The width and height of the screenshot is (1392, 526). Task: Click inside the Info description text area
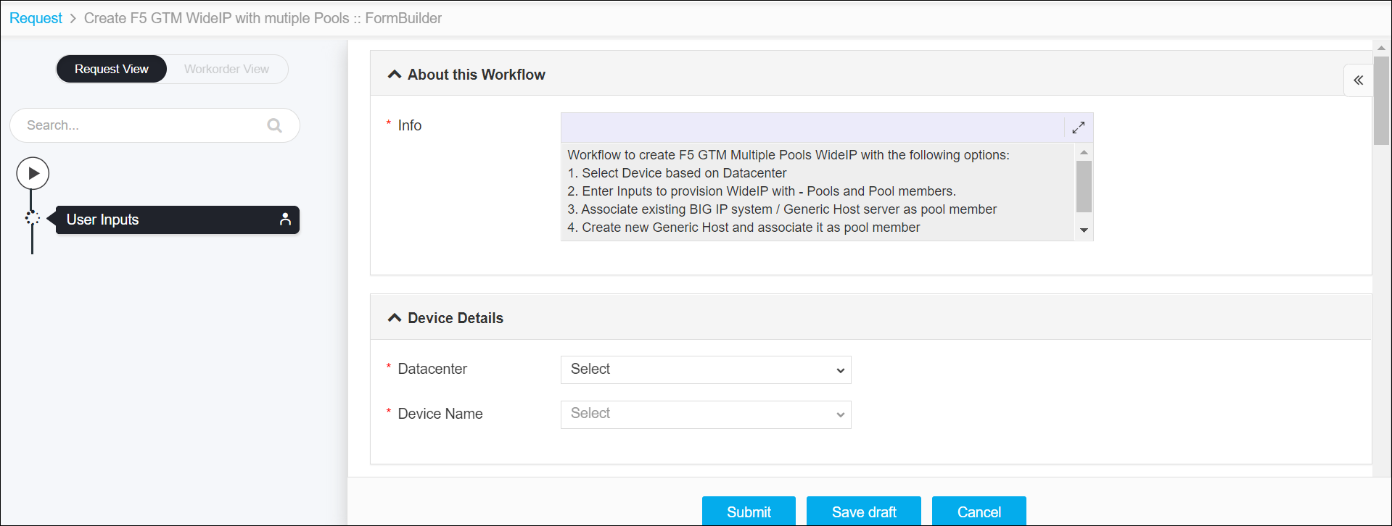pos(818,191)
